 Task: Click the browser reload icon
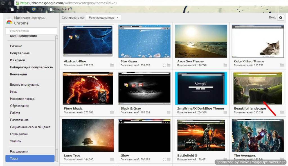tap(3, 3)
